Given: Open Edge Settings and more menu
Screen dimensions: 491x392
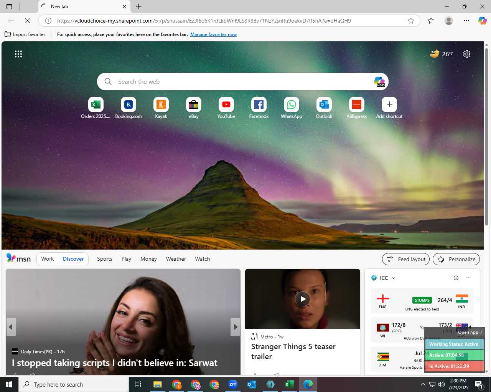Looking at the screenshot, I should 466,21.
